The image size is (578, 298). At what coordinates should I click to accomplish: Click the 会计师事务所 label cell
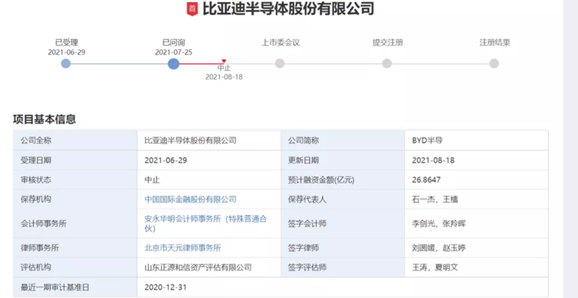[75, 223]
